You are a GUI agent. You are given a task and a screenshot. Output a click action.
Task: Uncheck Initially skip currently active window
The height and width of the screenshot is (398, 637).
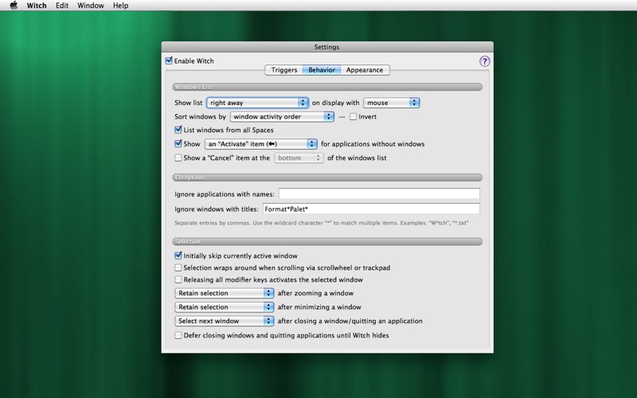[x=178, y=256]
